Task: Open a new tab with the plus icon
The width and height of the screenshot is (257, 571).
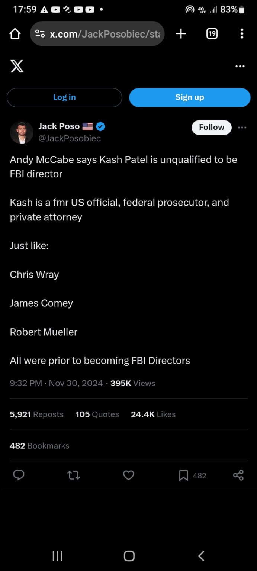Action: point(181,34)
